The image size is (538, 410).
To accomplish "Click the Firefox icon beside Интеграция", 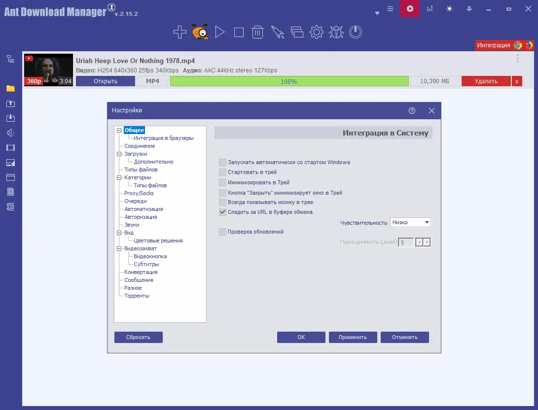I will (x=529, y=45).
